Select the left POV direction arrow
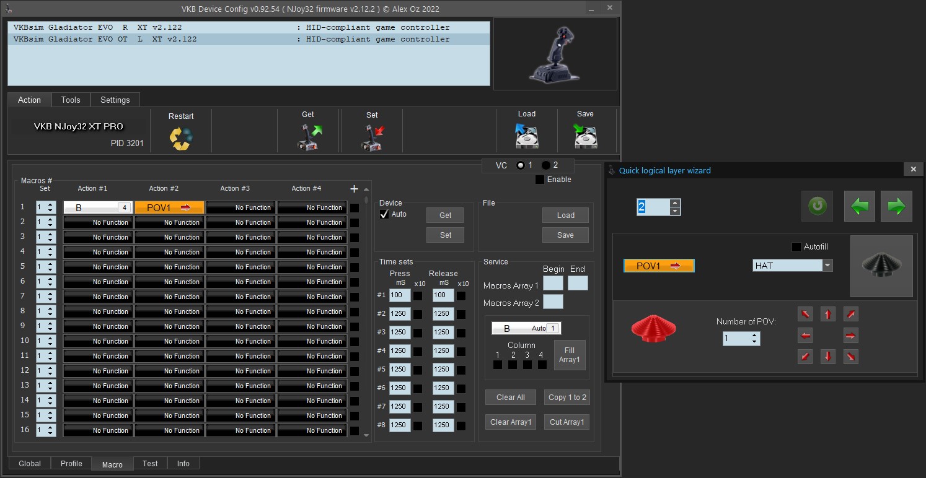The image size is (926, 478). [805, 336]
